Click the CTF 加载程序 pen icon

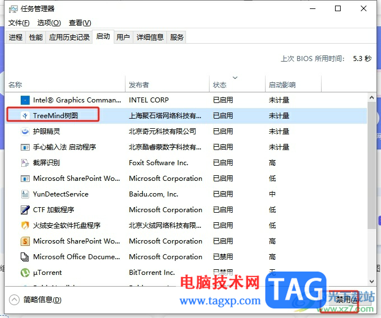[25, 210]
